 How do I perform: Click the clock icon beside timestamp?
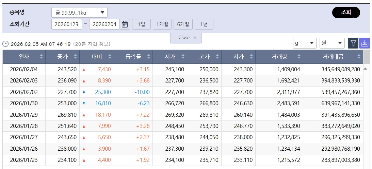[5, 44]
